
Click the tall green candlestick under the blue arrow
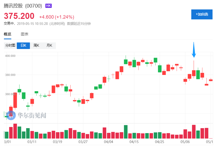(x=198, y=75)
